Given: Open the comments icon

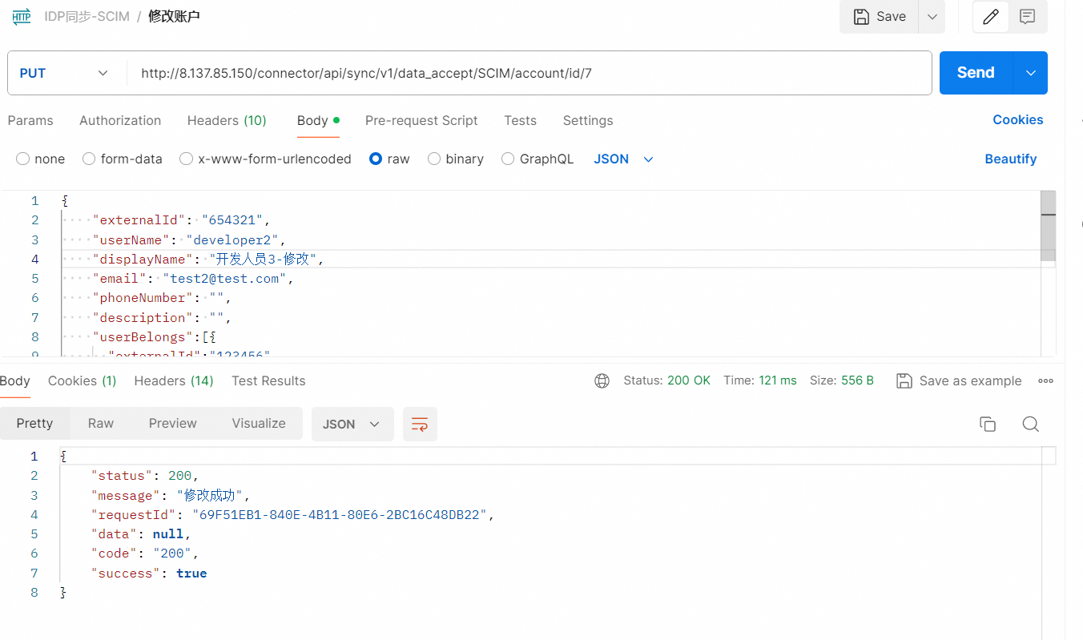Looking at the screenshot, I should click(1028, 17).
